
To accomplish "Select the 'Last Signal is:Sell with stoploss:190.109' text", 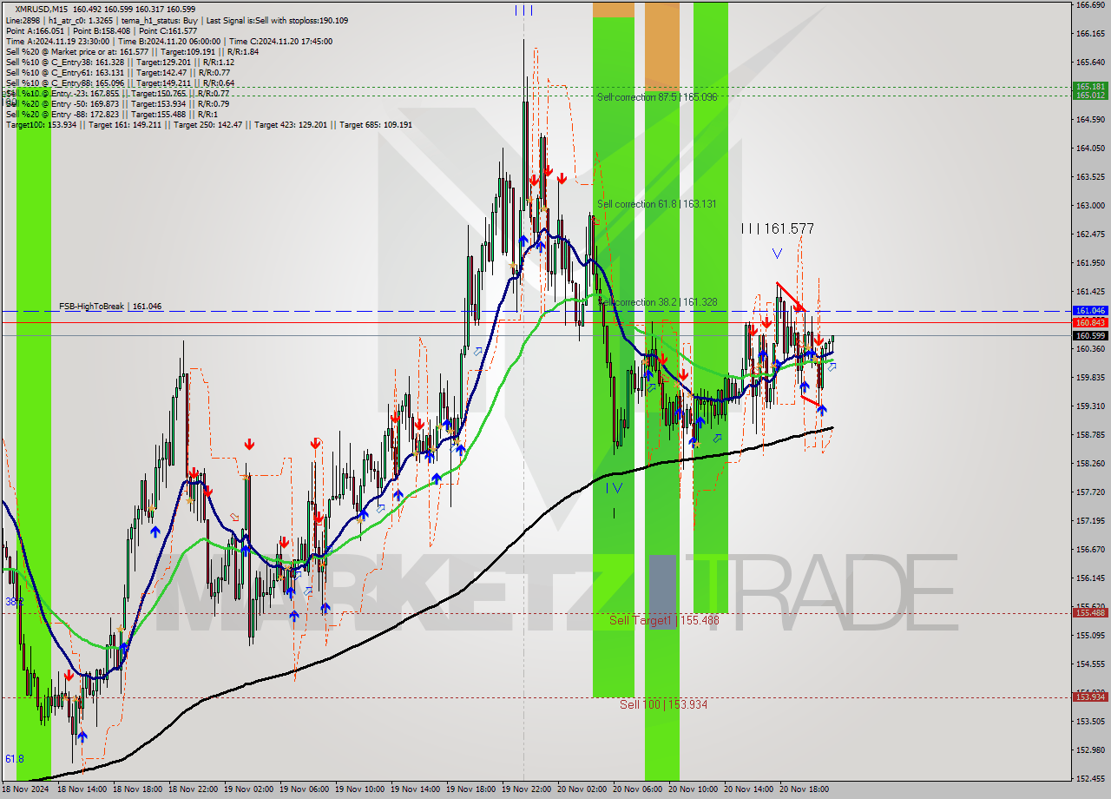I will pyautogui.click(x=277, y=20).
